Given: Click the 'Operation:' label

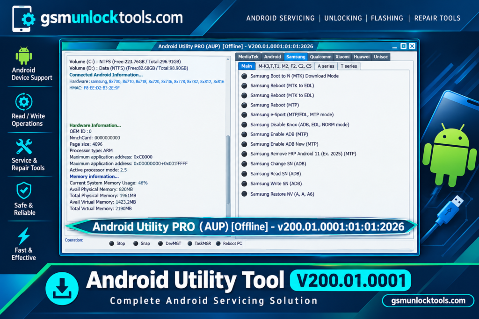Looking at the screenshot, I should pos(73,240).
